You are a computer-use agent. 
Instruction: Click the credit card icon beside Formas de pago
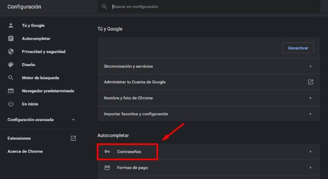[x=107, y=168]
